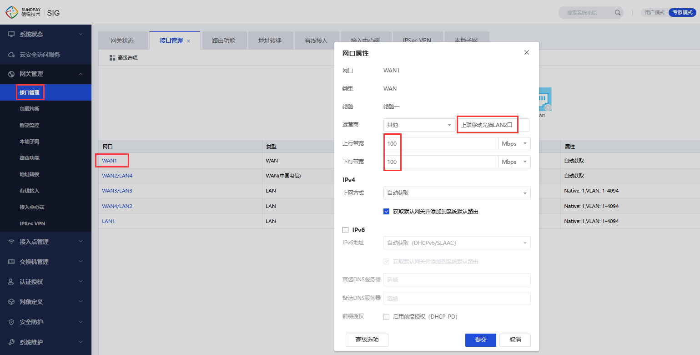Open 接入中心端 in the sidebar
This screenshot has height=355, width=700.
click(32, 208)
